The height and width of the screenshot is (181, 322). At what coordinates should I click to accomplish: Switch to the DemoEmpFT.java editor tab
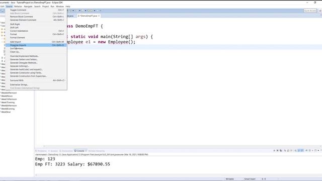(x=89, y=16)
